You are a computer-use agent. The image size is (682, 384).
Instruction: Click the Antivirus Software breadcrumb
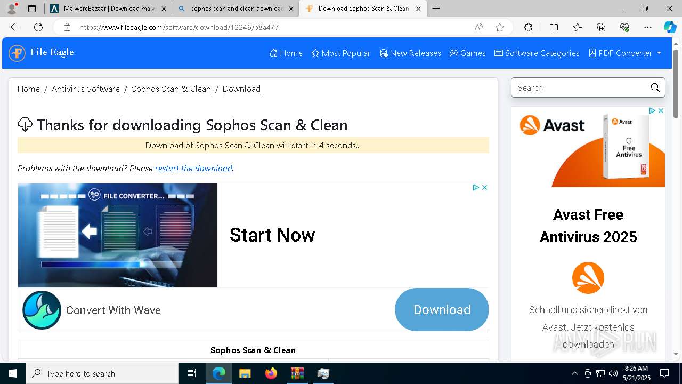coord(86,89)
